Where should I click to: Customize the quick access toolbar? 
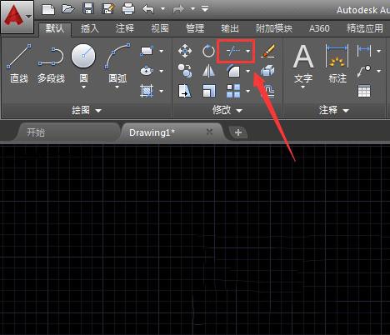(205, 9)
